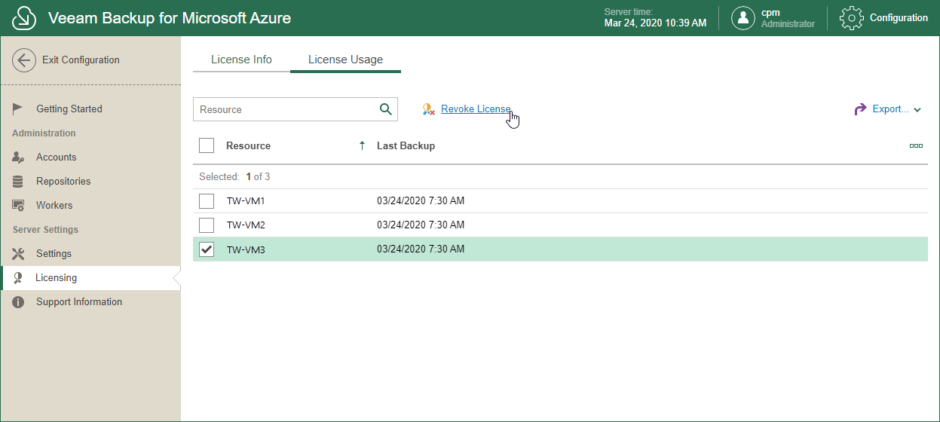The width and height of the screenshot is (940, 422).
Task: Toggle the select-all checkbox in table header
Action: (x=207, y=145)
